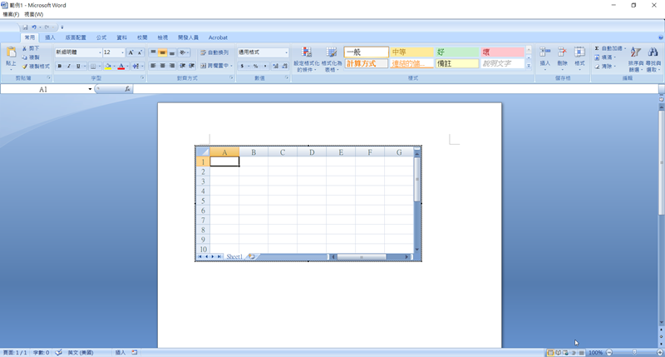Switch to Page Layout (版面配置) tab
This screenshot has width=665, height=357.
tap(76, 37)
